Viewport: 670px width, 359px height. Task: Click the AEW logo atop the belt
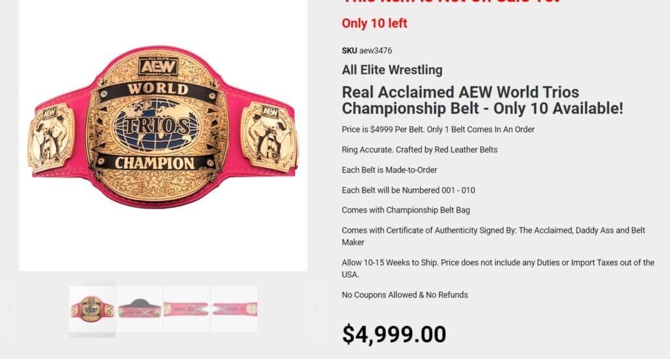pyautogui.click(x=158, y=67)
